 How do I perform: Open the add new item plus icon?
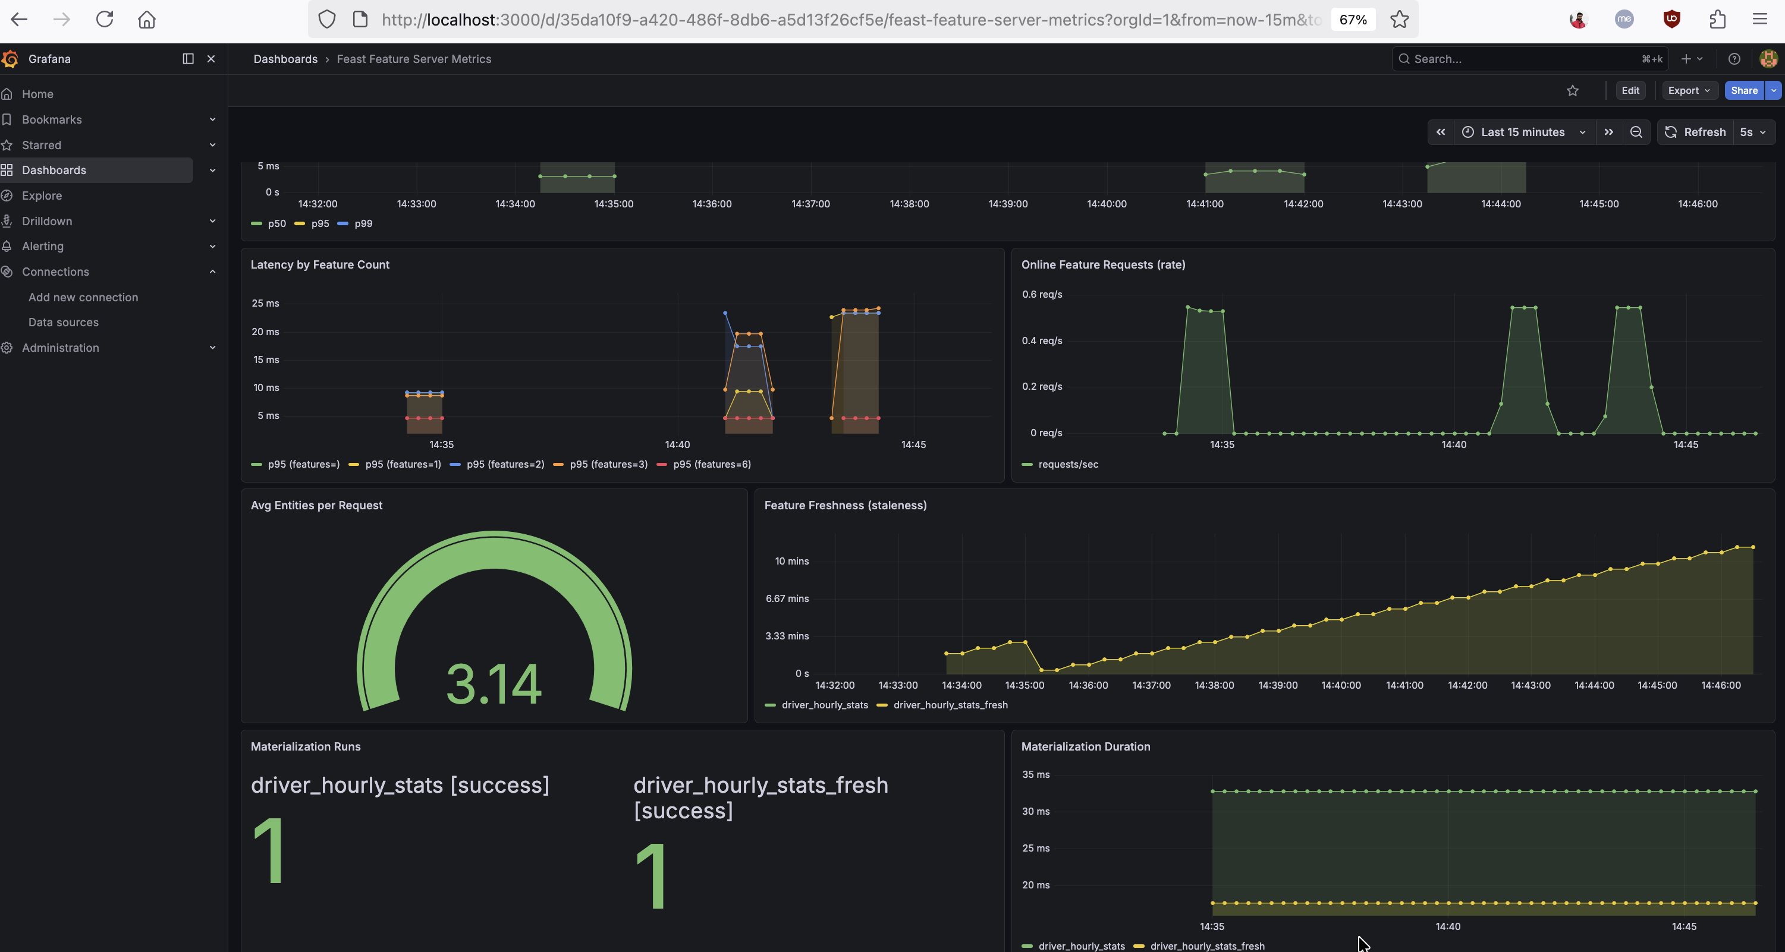coord(1687,59)
